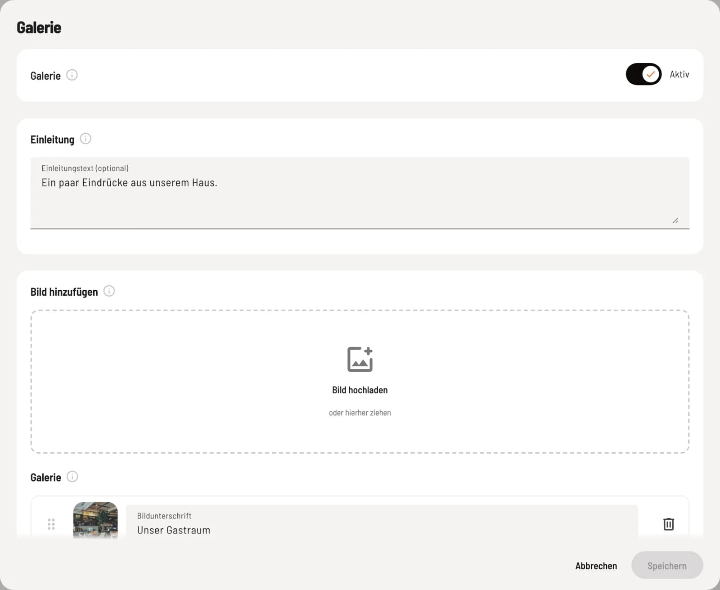
Task: Click the add-image icon in the upload area
Action: [x=360, y=359]
